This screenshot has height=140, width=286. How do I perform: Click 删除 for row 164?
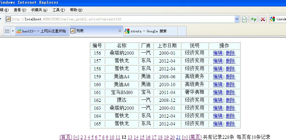click(231, 116)
